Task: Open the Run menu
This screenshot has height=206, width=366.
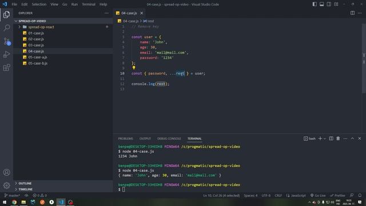Action: 74,4
